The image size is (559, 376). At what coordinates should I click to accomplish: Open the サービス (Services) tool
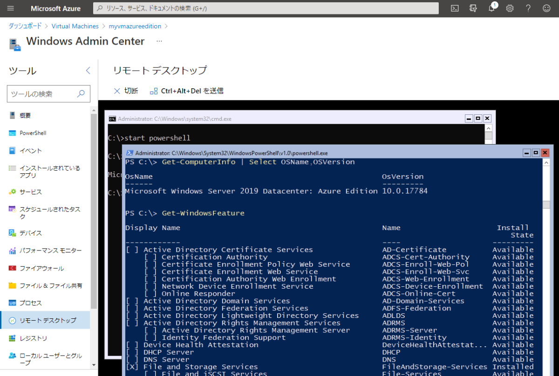31,191
